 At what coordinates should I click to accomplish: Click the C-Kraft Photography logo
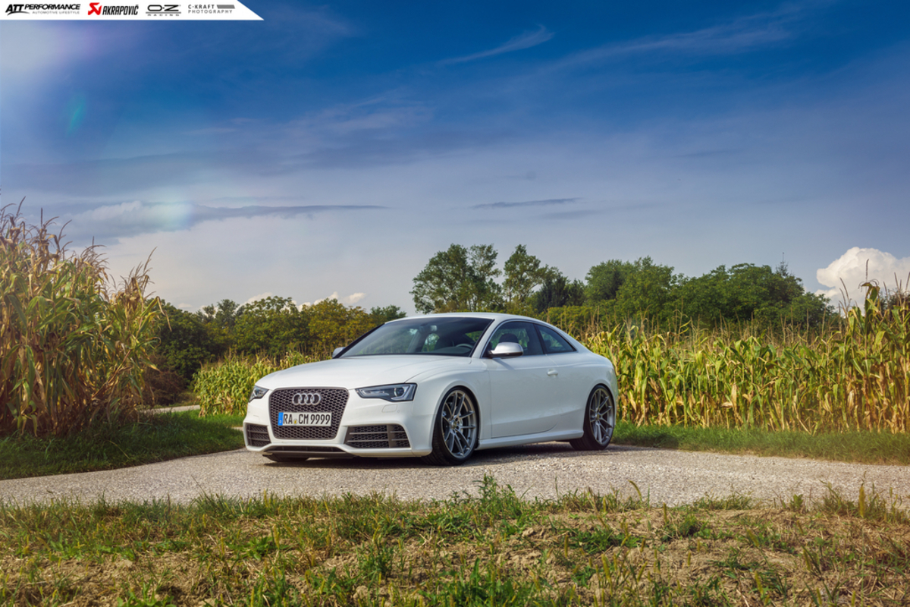coord(212,9)
